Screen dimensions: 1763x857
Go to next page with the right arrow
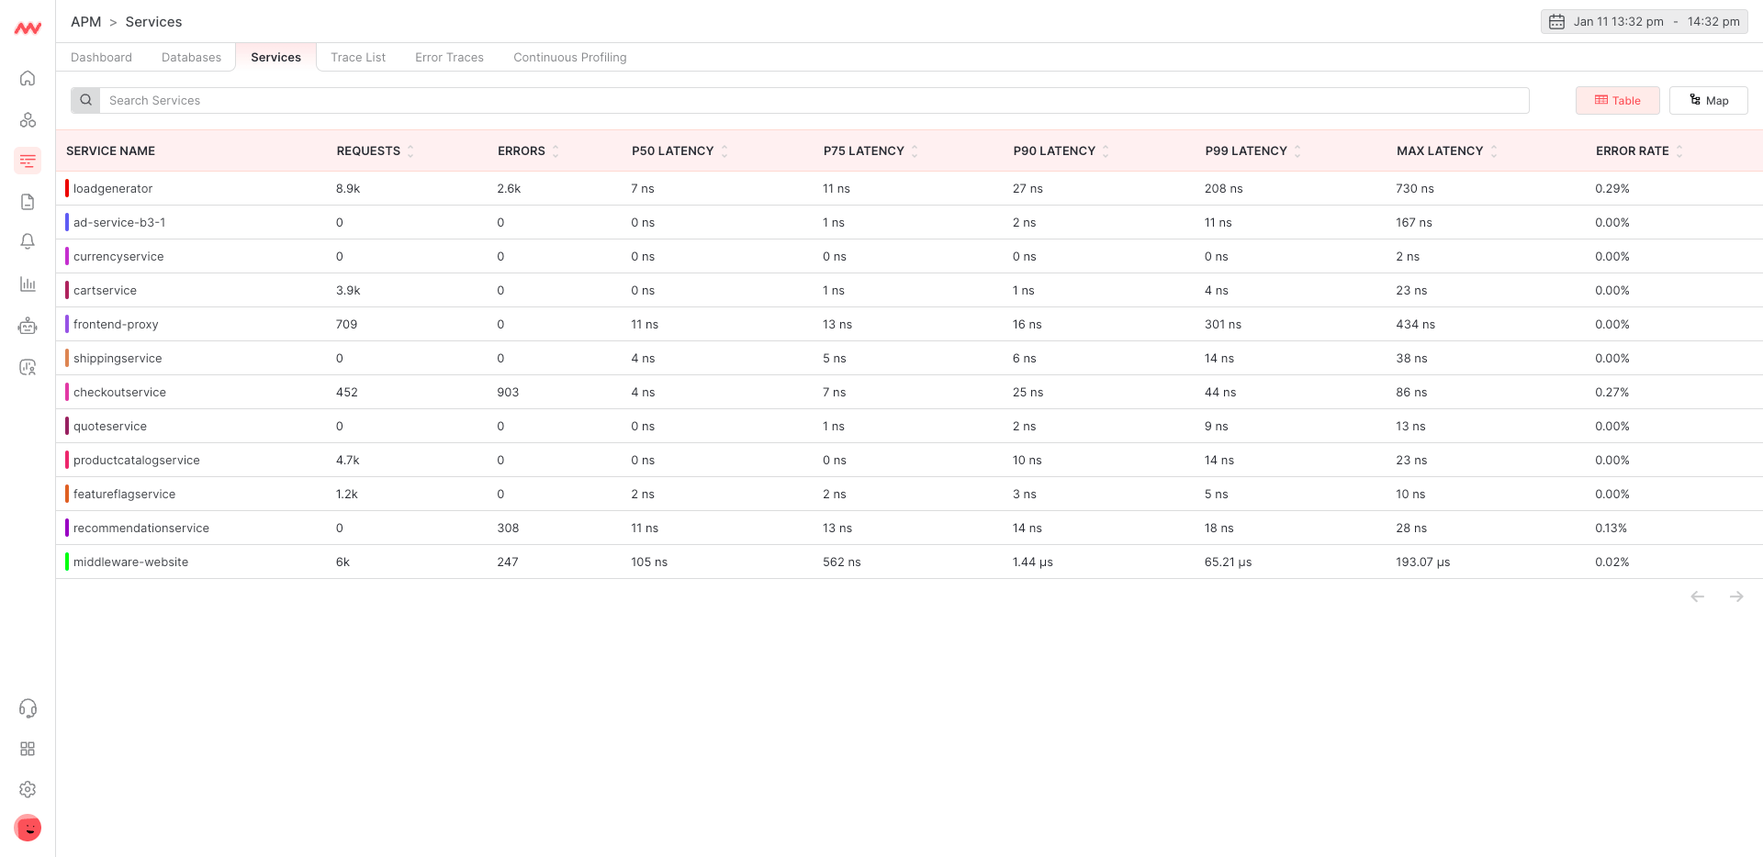click(x=1736, y=596)
